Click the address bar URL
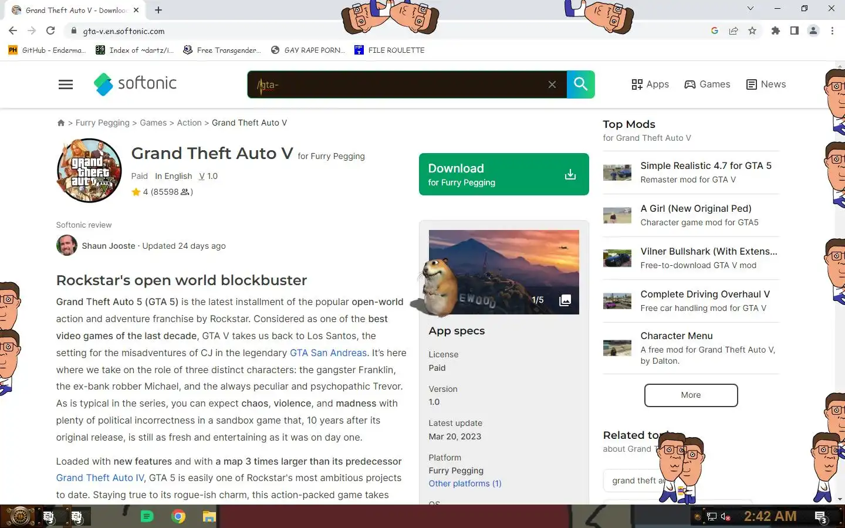The width and height of the screenshot is (845, 528). point(124,31)
